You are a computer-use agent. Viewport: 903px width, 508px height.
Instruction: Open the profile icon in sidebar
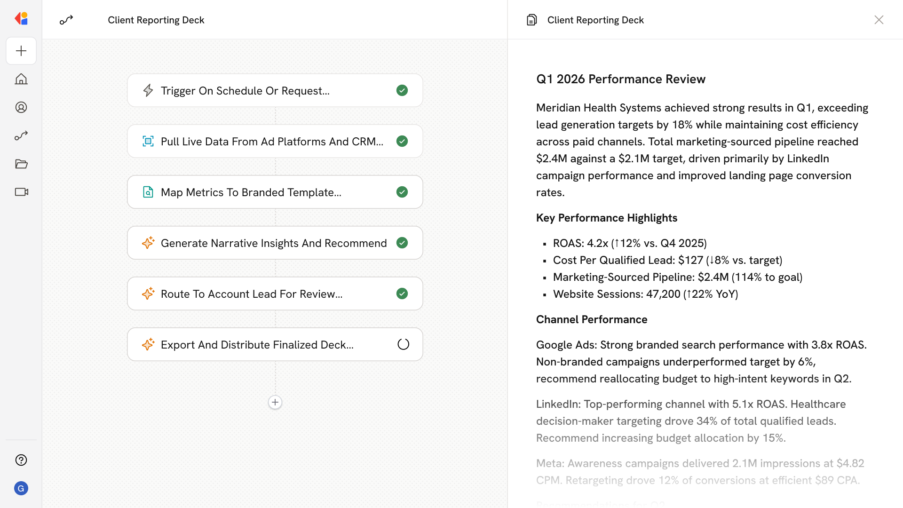(x=21, y=107)
